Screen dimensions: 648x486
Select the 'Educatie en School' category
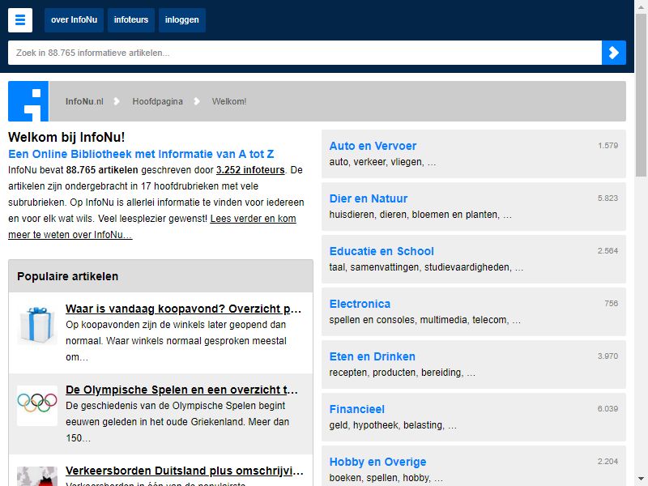click(382, 251)
